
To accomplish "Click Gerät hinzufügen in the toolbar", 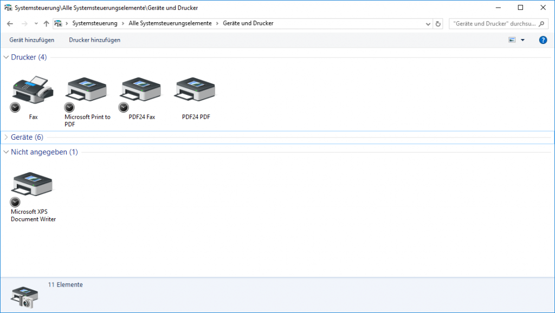I will [x=32, y=40].
